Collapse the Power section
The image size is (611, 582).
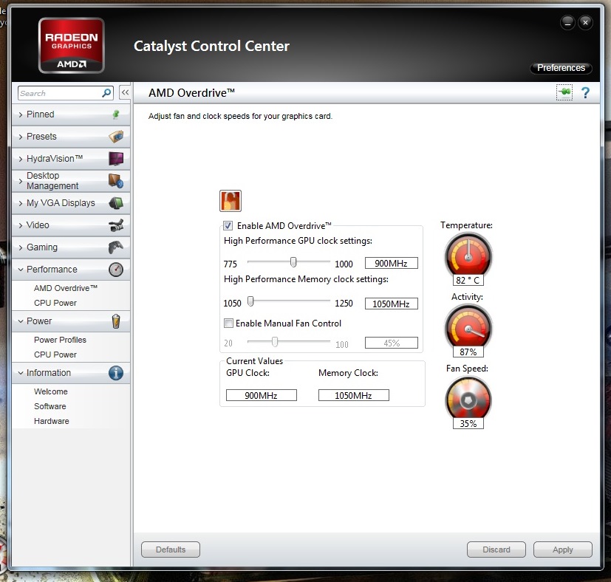click(39, 321)
